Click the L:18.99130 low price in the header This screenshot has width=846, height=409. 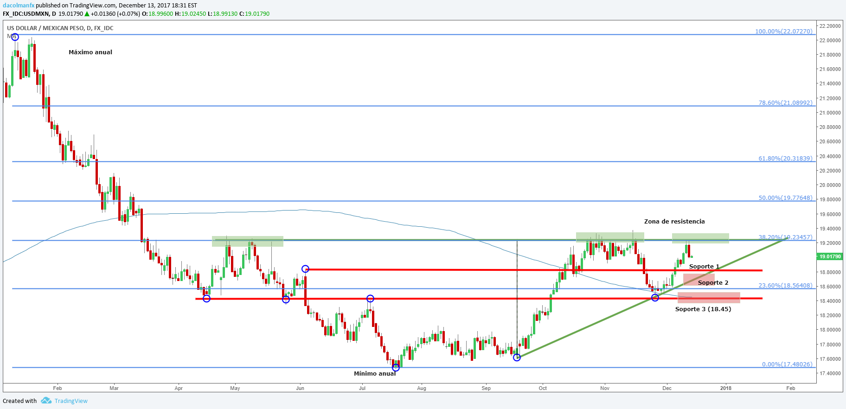[x=223, y=14]
